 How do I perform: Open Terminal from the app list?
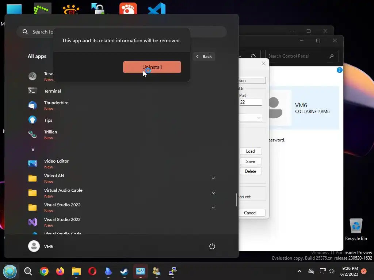(x=52, y=91)
